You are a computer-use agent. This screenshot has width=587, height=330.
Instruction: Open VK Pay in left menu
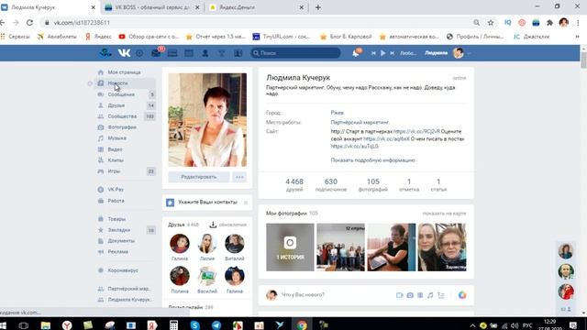(x=116, y=190)
